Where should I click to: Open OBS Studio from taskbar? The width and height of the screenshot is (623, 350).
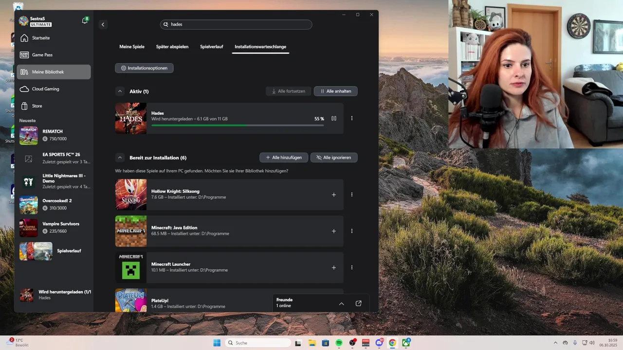tap(352, 343)
